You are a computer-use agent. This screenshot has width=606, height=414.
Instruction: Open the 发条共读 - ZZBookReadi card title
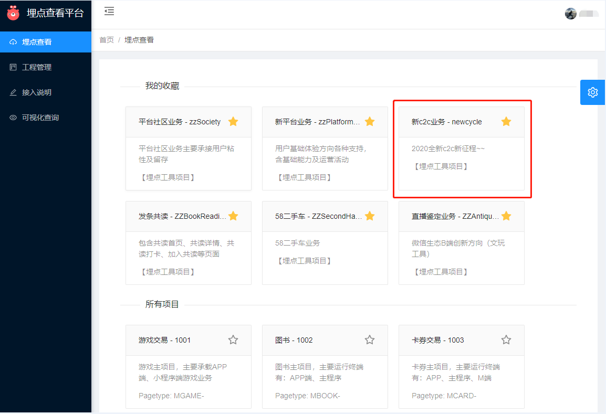182,216
